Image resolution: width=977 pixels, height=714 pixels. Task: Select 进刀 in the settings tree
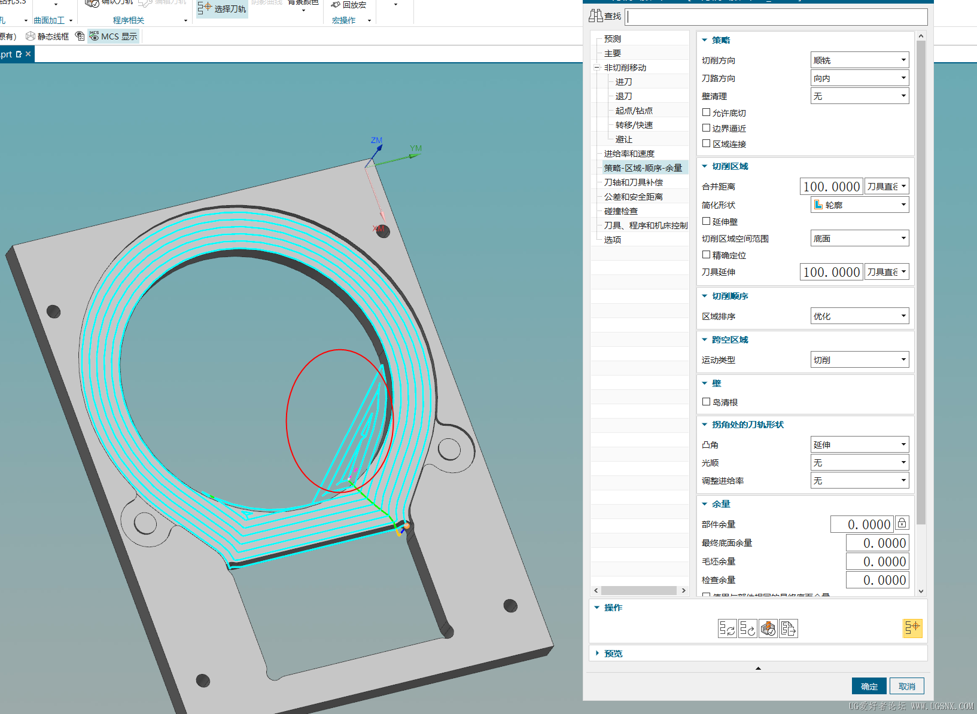point(623,82)
